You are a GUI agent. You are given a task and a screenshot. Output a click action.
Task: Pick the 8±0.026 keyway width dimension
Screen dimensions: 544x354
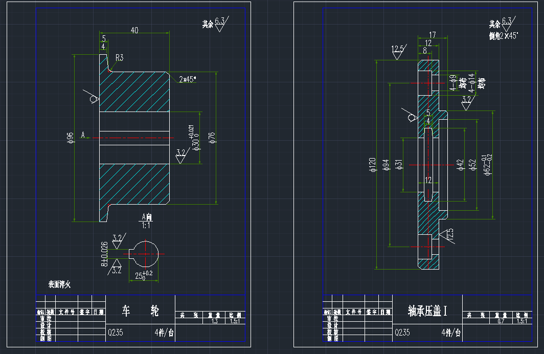104,254
